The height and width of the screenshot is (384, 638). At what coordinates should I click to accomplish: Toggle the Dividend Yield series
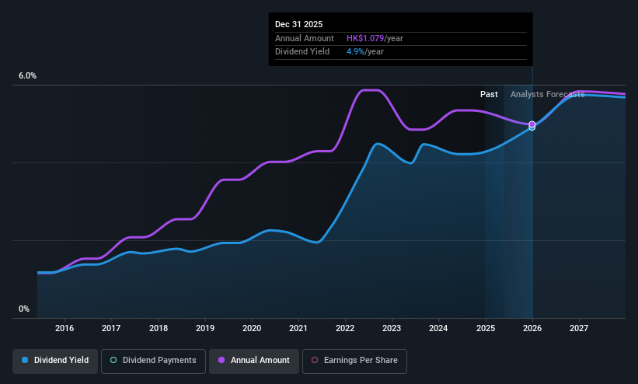click(55, 361)
